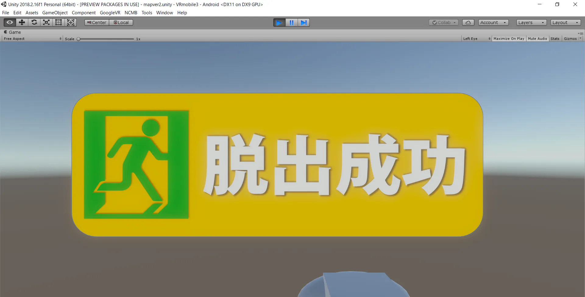Select the Hand (view) tool
Viewport: 585px width, 297px height.
[10, 23]
